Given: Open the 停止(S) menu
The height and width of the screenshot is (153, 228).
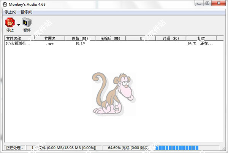Looking at the screenshot, I should pos(10,12).
